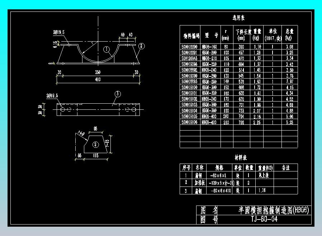Click cutting length value 545
This screenshot has width=322, height=236.
click(241, 76)
